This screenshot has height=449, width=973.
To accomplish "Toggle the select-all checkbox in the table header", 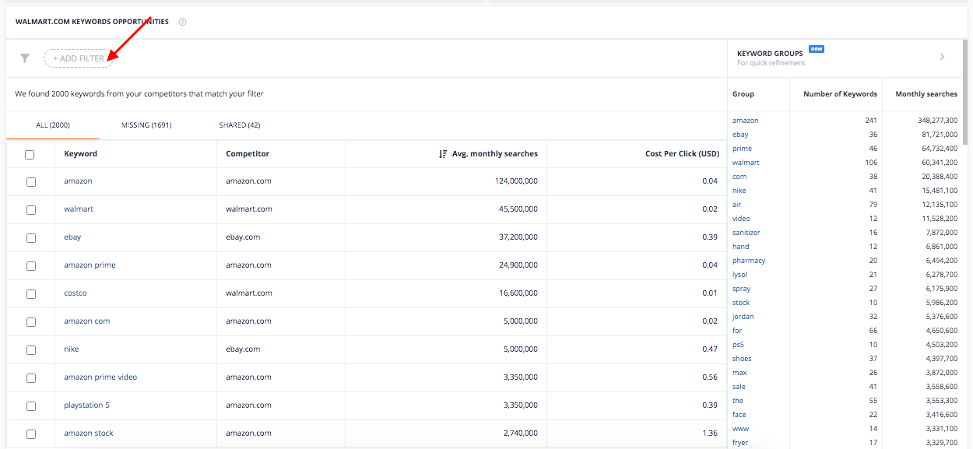I will click(x=30, y=155).
